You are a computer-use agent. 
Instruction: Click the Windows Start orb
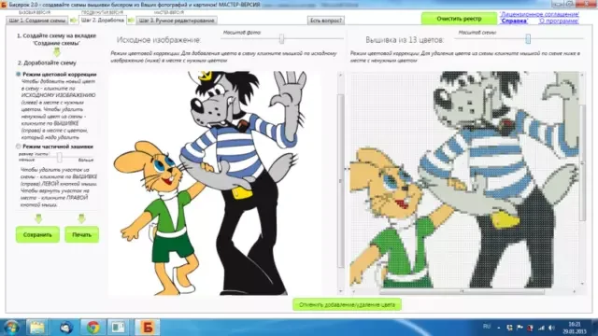(x=10, y=328)
